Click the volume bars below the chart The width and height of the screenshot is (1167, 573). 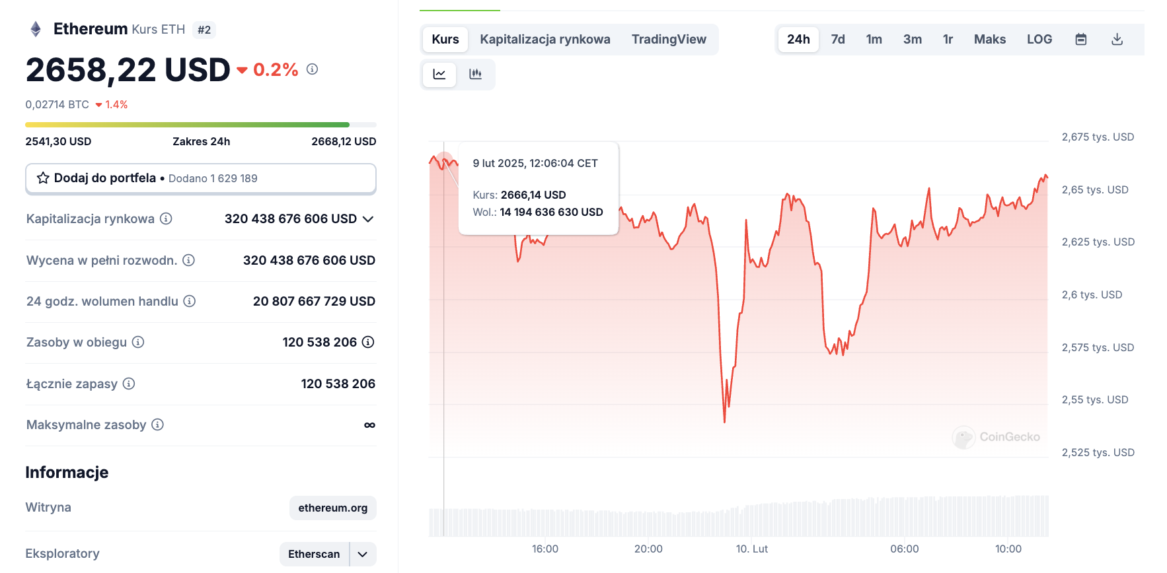tap(739, 516)
